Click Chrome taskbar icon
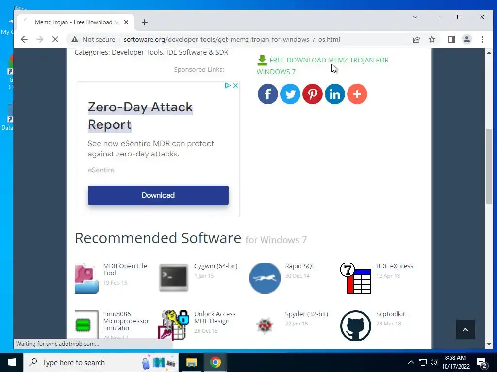Viewport: 497px width, 372px height. 215,362
